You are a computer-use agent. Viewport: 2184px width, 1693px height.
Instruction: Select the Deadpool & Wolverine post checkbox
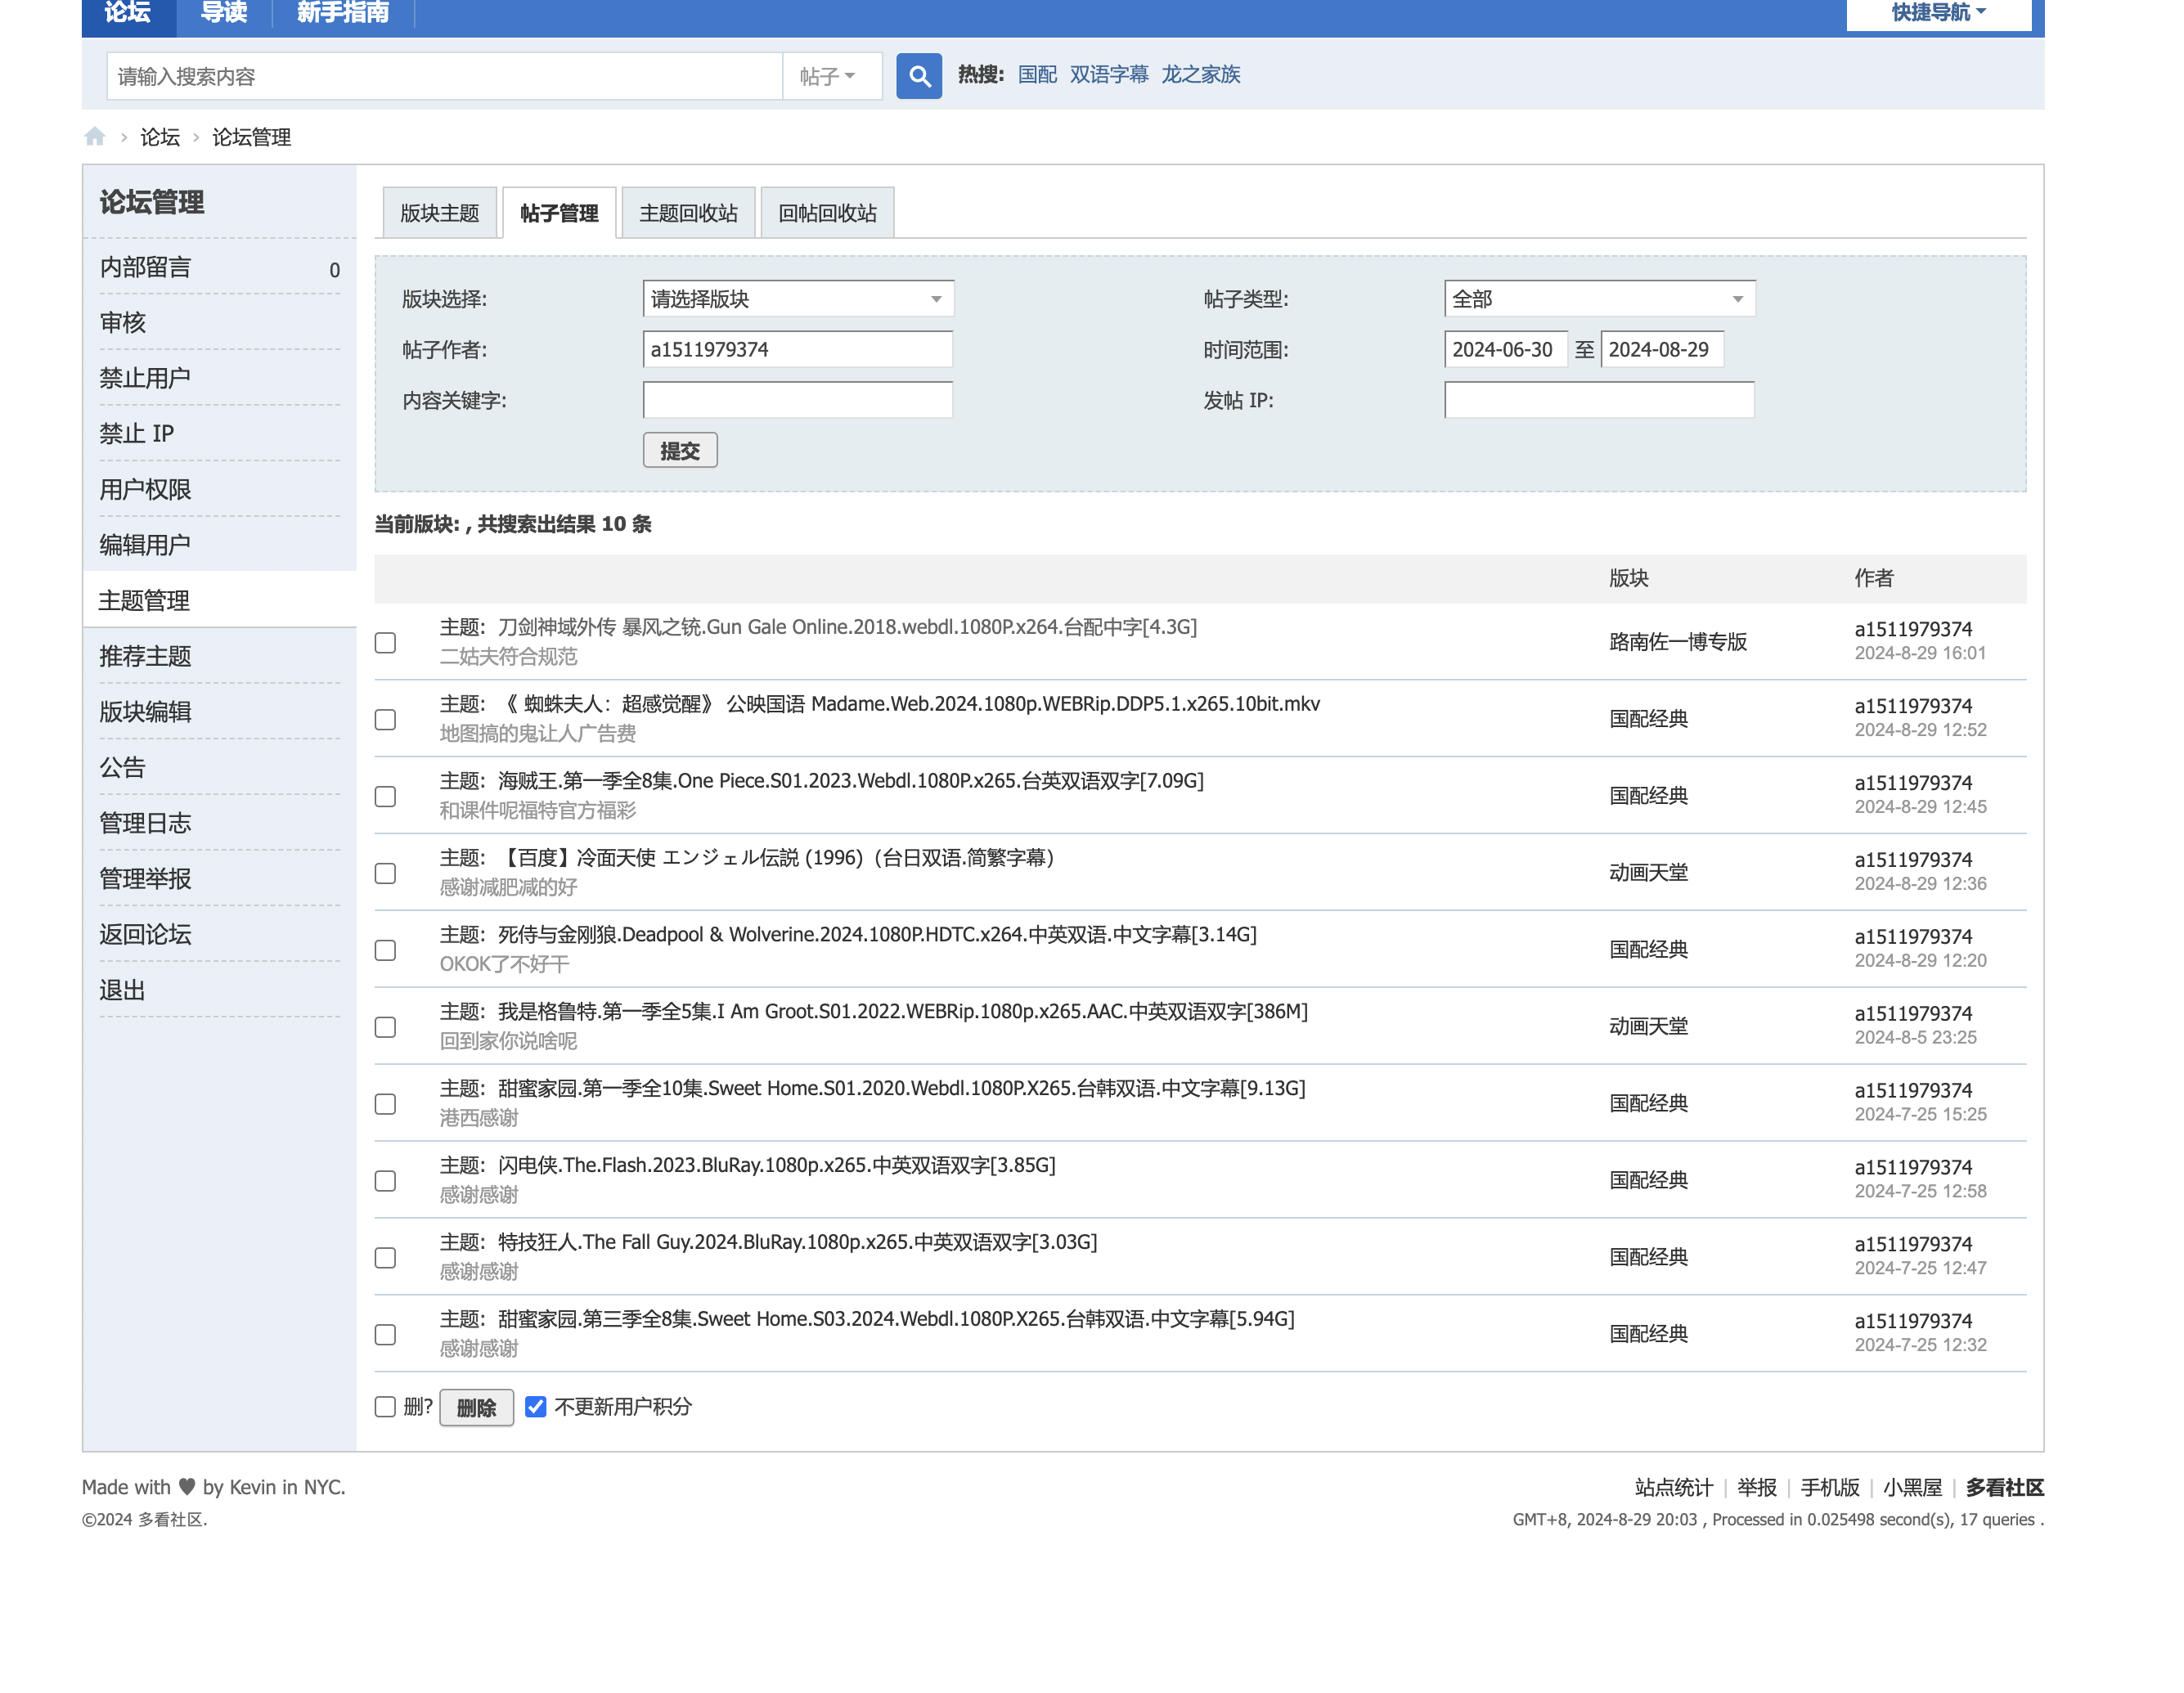[385, 950]
